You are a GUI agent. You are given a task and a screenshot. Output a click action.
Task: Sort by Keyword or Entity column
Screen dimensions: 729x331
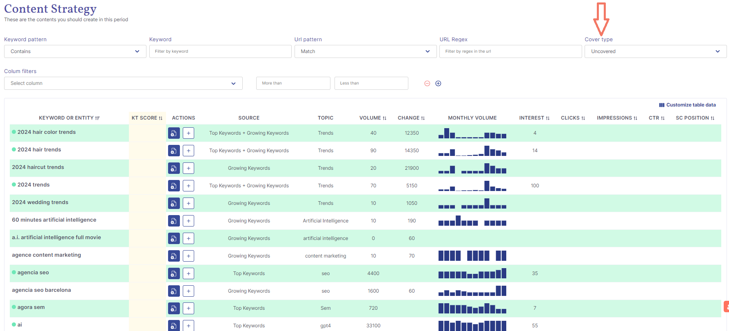[x=69, y=118]
